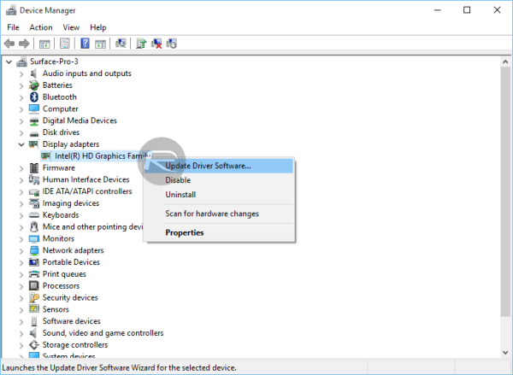Expand the Monitors category
The width and height of the screenshot is (513, 375).
point(21,239)
